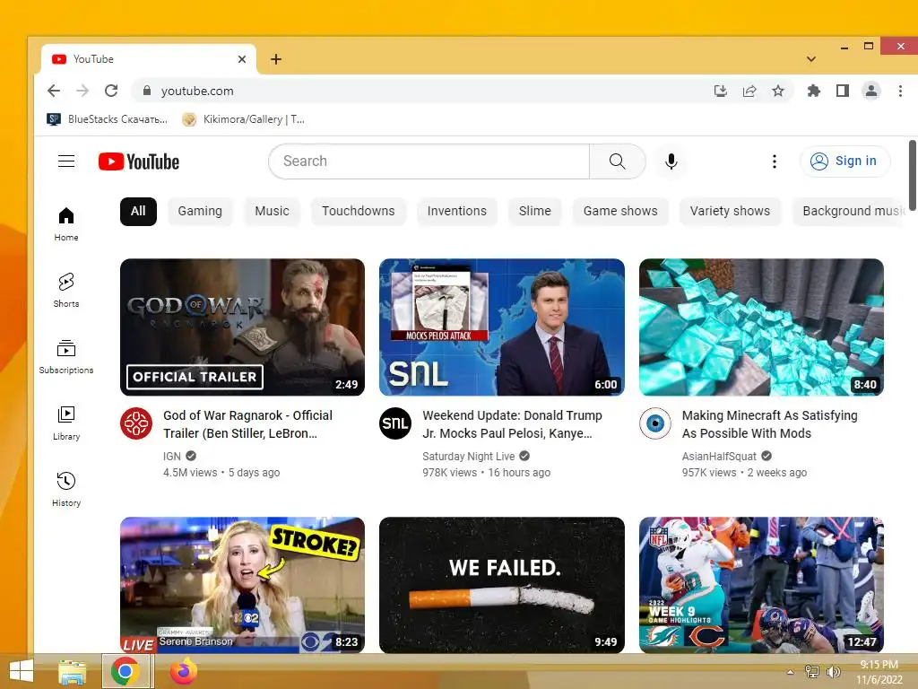Play the STROKE? news reporter thumbnail
The height and width of the screenshot is (689, 918).
tap(242, 585)
